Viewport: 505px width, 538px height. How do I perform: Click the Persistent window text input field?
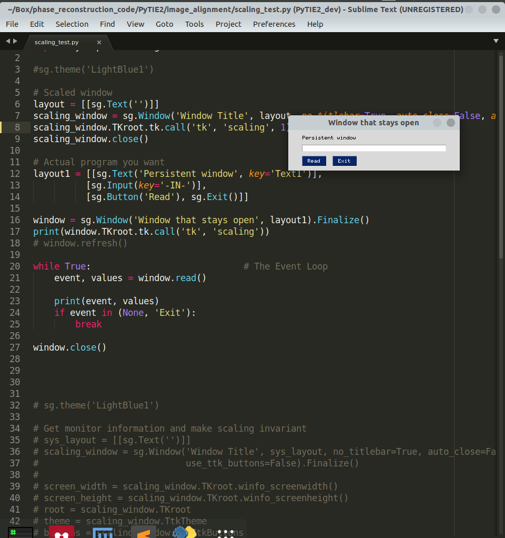[373, 148]
